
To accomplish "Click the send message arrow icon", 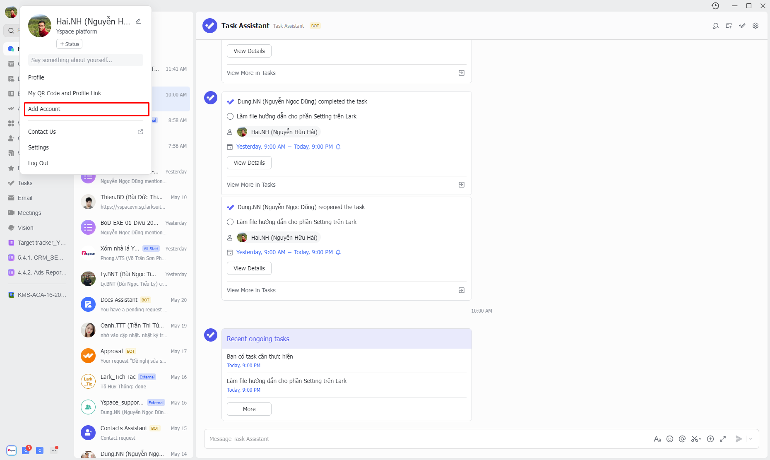I will (x=739, y=439).
